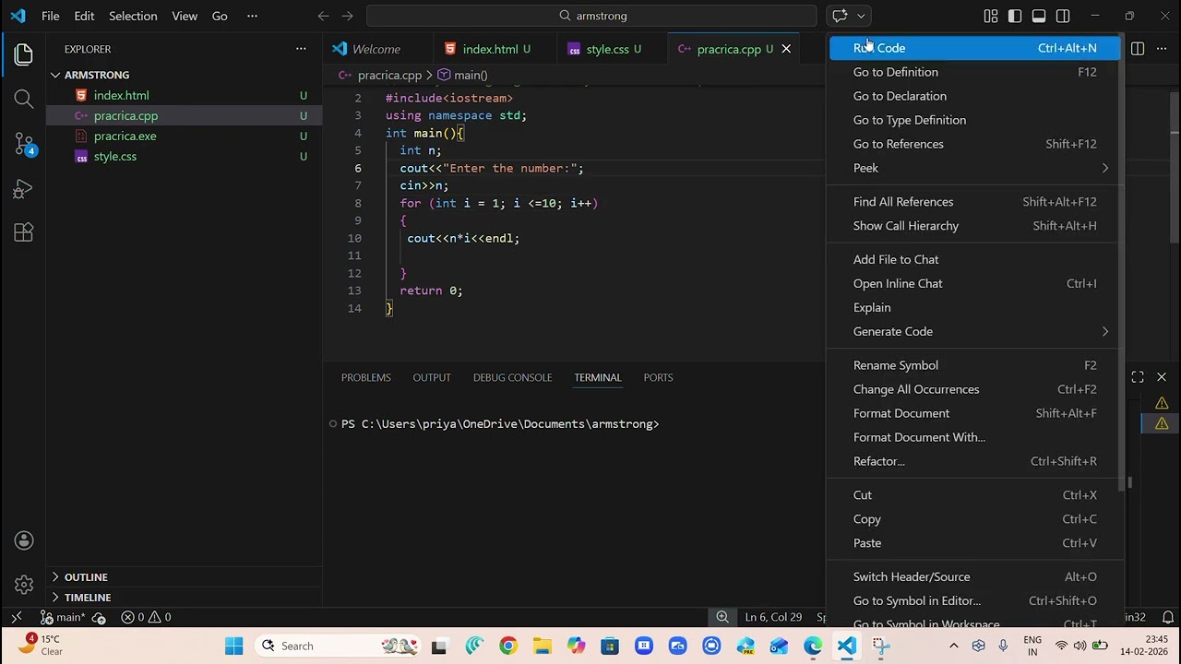
Task: Expand the Generate Code submenu
Action: click(974, 331)
